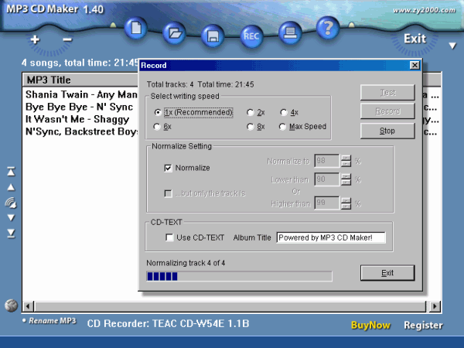
Task: Open CD recorder settings computer icon
Action: pyautogui.click(x=290, y=32)
